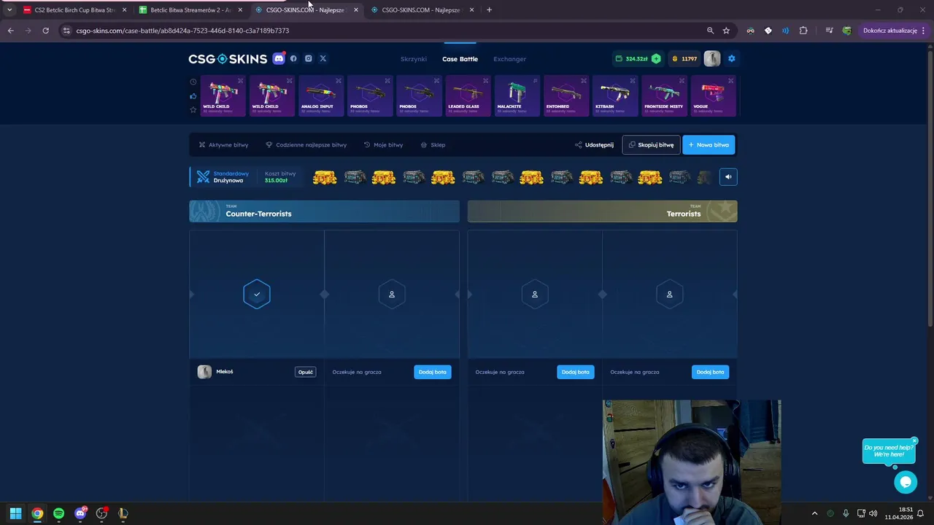934x525 pixels.
Task: Open the blue settings gear icon
Action: click(731, 59)
